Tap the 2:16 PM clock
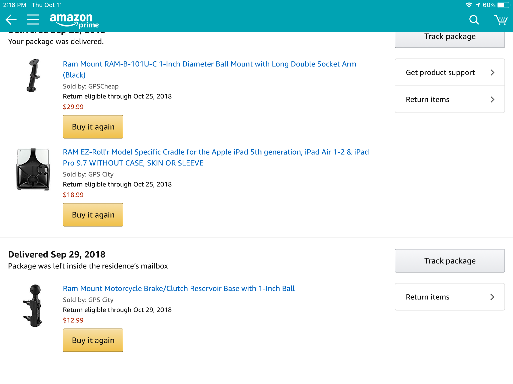Image resolution: width=513 pixels, height=384 pixels. (x=15, y=5)
